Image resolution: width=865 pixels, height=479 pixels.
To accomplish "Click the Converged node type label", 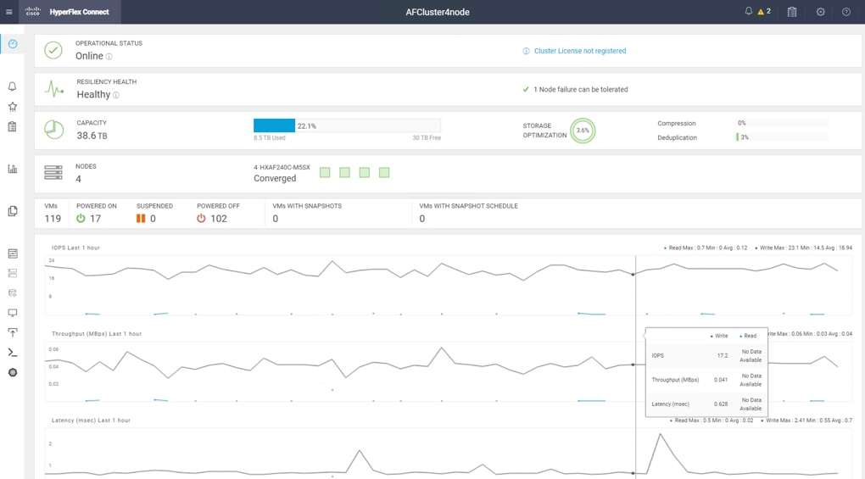I will point(275,179).
